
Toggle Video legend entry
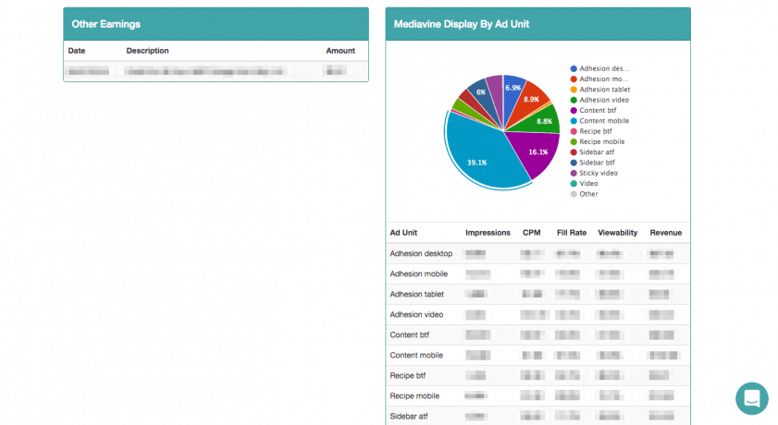pos(584,183)
